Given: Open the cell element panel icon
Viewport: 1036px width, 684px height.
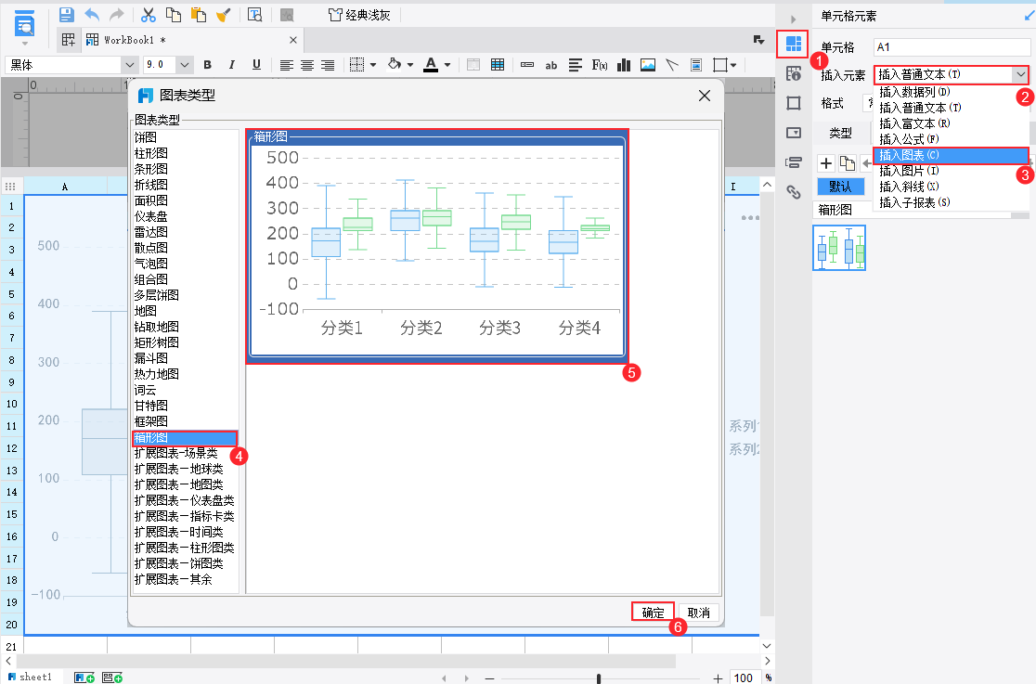Looking at the screenshot, I should (794, 45).
